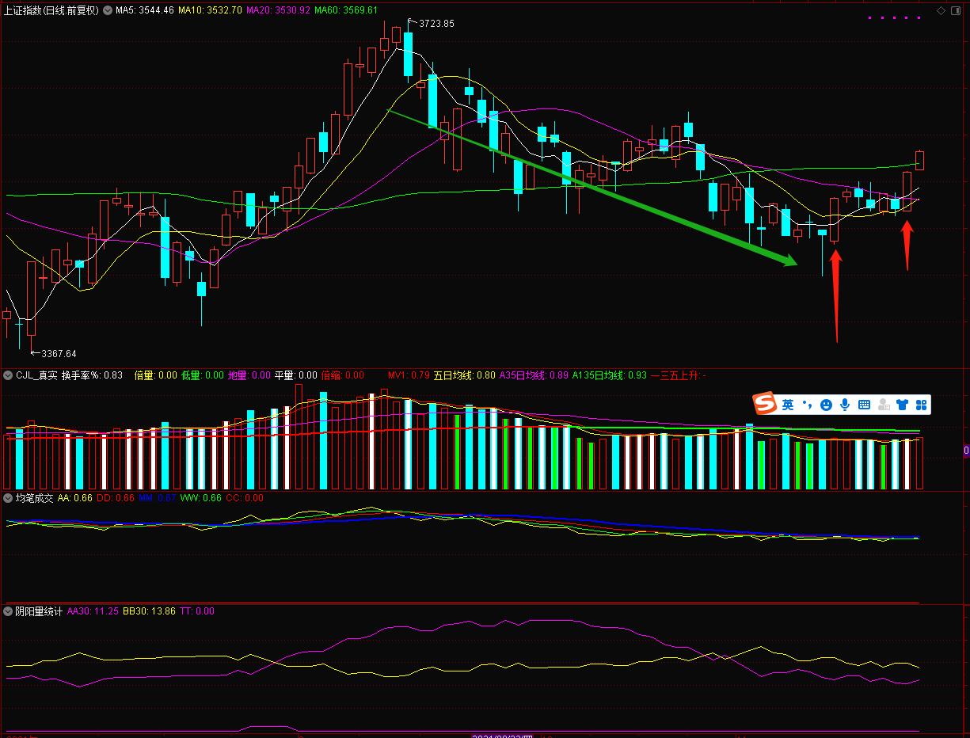Viewport: 970px width, 738px height.
Task: Click the 3723.85 high price marker
Action: coord(436,24)
